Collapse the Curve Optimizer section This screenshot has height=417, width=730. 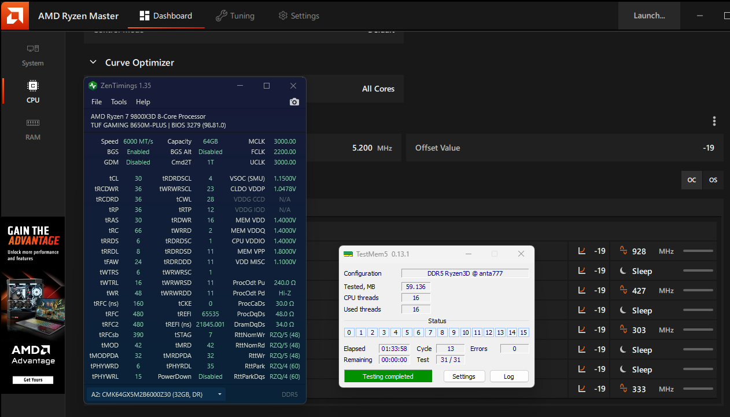pos(93,63)
